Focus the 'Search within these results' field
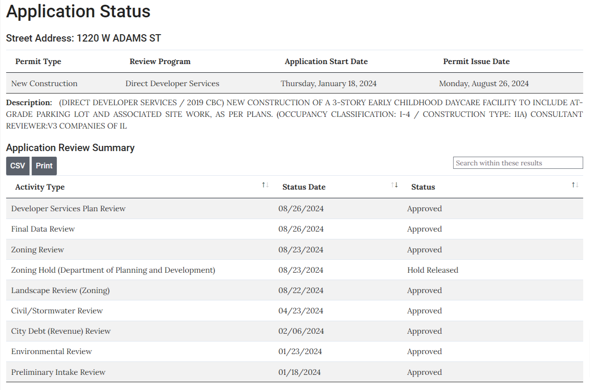 click(x=518, y=163)
